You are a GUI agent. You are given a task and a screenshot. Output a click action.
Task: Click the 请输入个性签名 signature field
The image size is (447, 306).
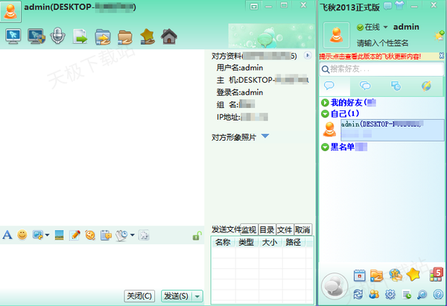[x=382, y=43]
